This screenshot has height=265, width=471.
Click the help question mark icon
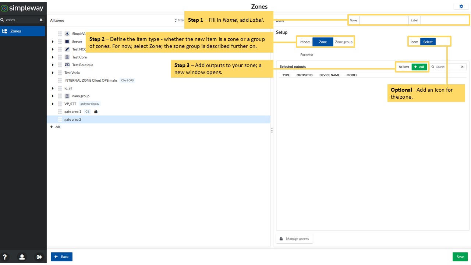5,257
